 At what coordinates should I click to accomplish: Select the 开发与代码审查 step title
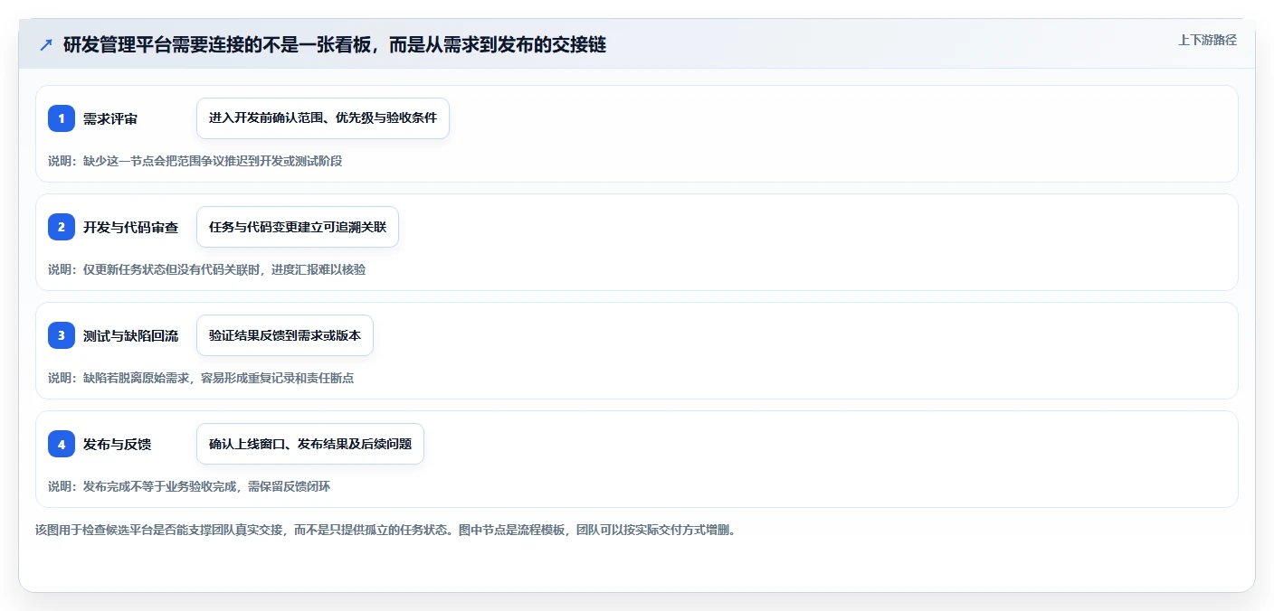pos(130,227)
